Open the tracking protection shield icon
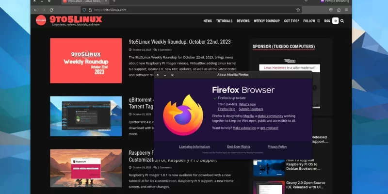The width and height of the screenshot is (388, 194). tap(84, 10)
